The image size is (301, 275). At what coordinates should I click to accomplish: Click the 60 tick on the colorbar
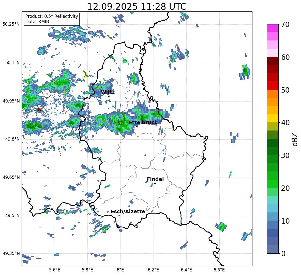285,57
